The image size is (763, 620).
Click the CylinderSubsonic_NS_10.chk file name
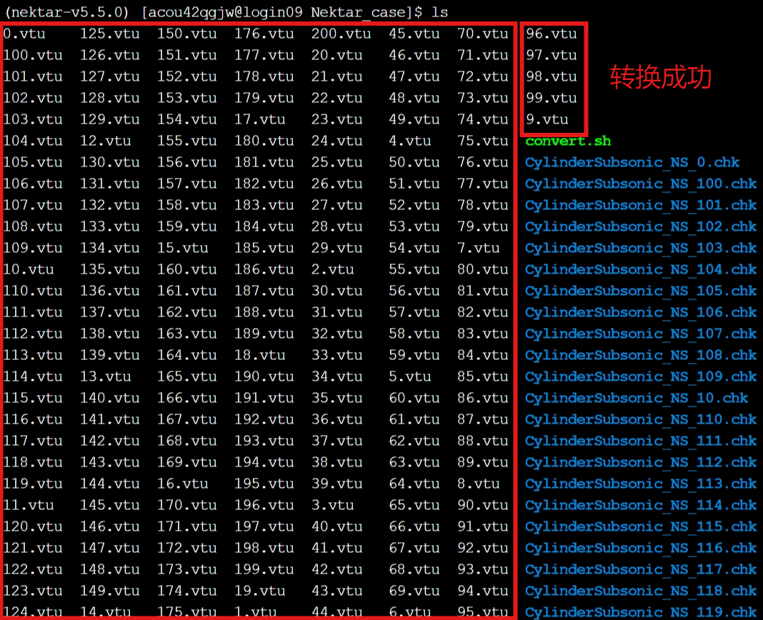(x=636, y=398)
